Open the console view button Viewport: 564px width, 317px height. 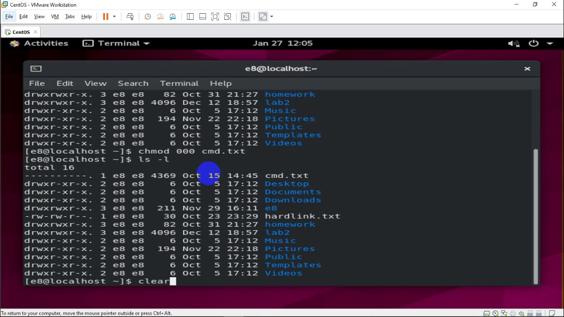click(x=245, y=17)
